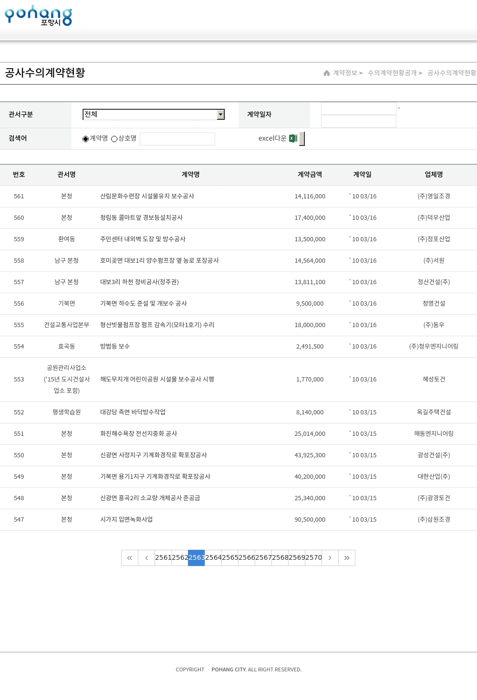Click the contract start date field
The width and height of the screenshot is (477, 700).
[359, 109]
